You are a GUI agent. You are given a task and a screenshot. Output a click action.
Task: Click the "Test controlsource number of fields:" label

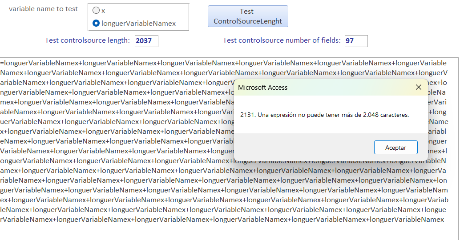[x=282, y=40]
